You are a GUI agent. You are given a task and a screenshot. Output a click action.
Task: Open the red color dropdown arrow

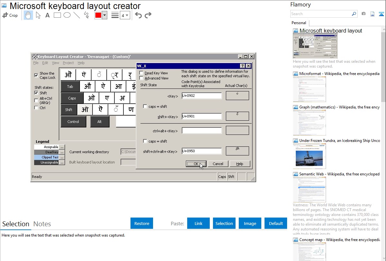click(104, 15)
